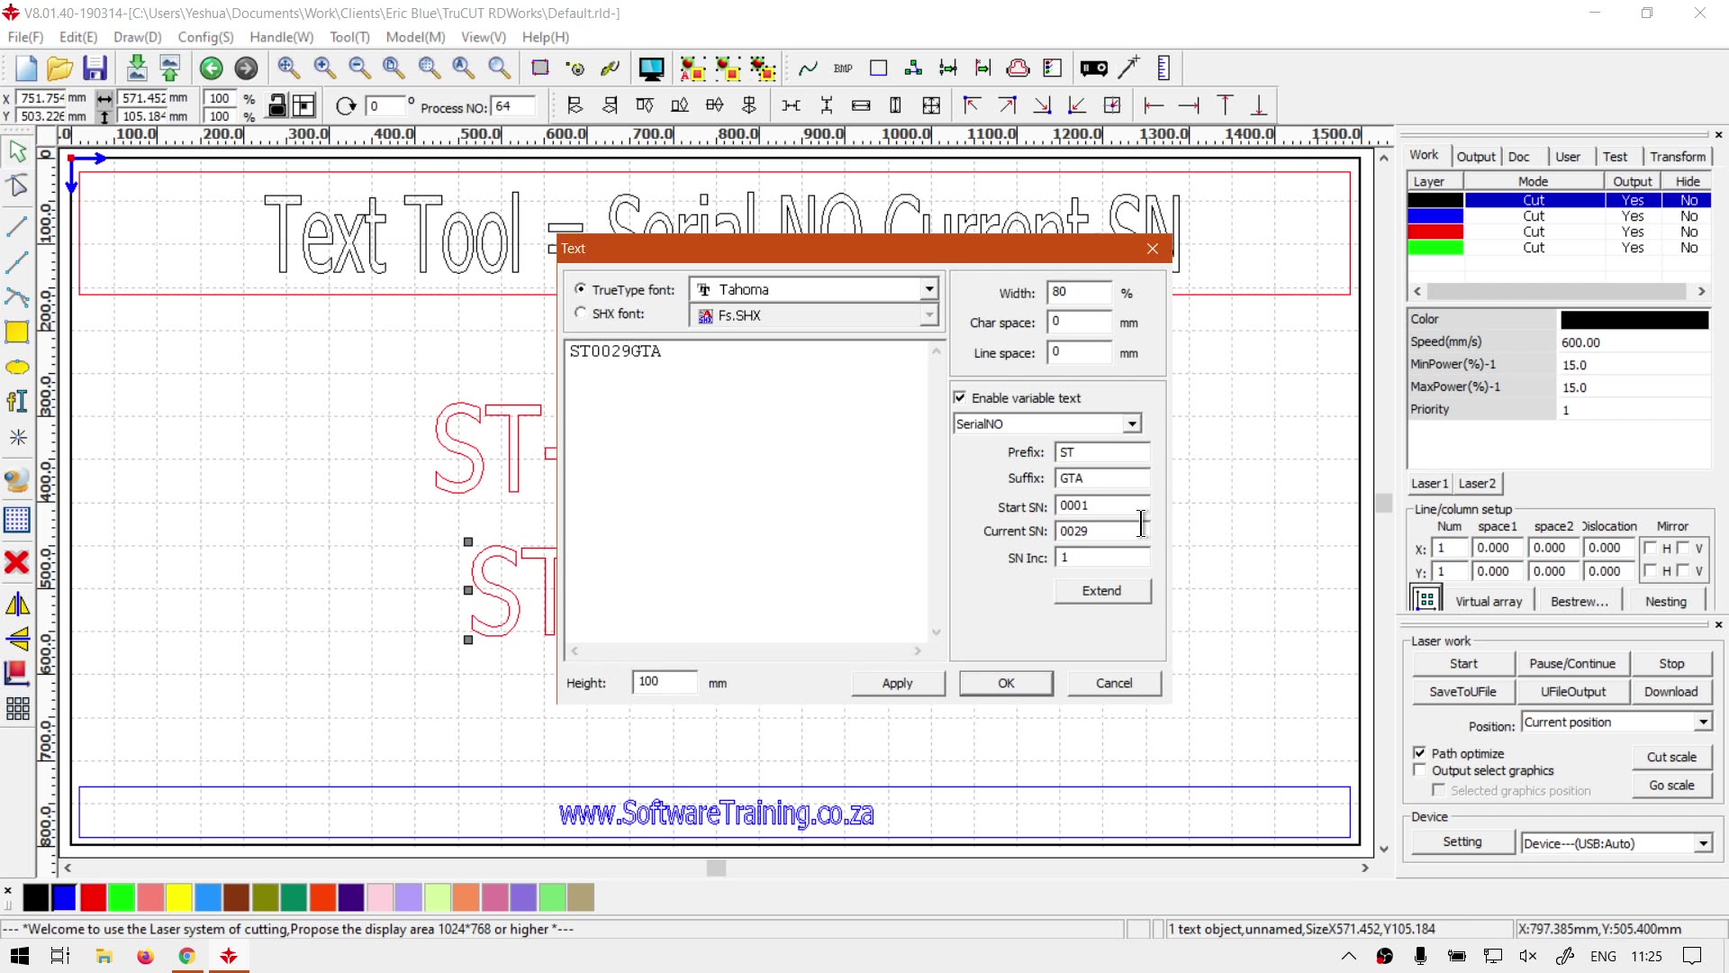1729x973 pixels.
Task: Pick the yellow color in bottom palette
Action: click(x=178, y=897)
